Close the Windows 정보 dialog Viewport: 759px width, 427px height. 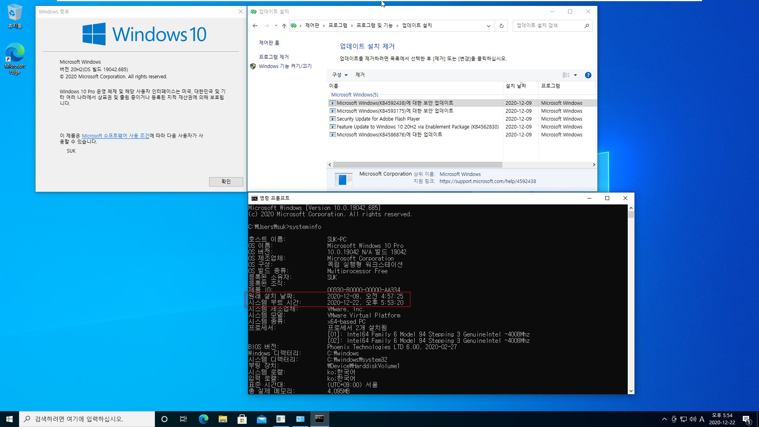[x=241, y=11]
